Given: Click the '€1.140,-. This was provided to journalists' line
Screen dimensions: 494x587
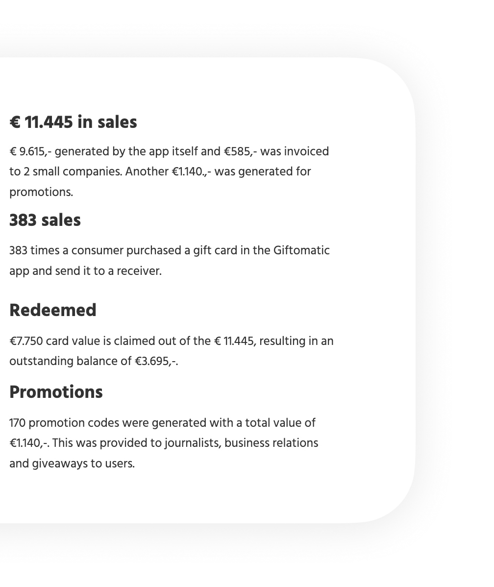Looking at the screenshot, I should click(x=164, y=443).
